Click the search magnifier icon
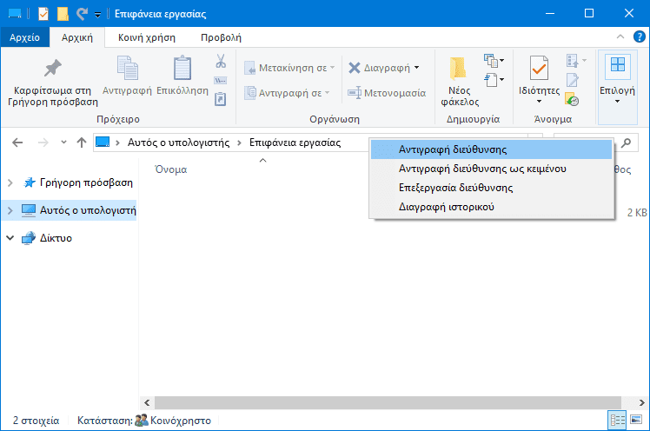Screen dimensions: 650x431 click(x=626, y=143)
